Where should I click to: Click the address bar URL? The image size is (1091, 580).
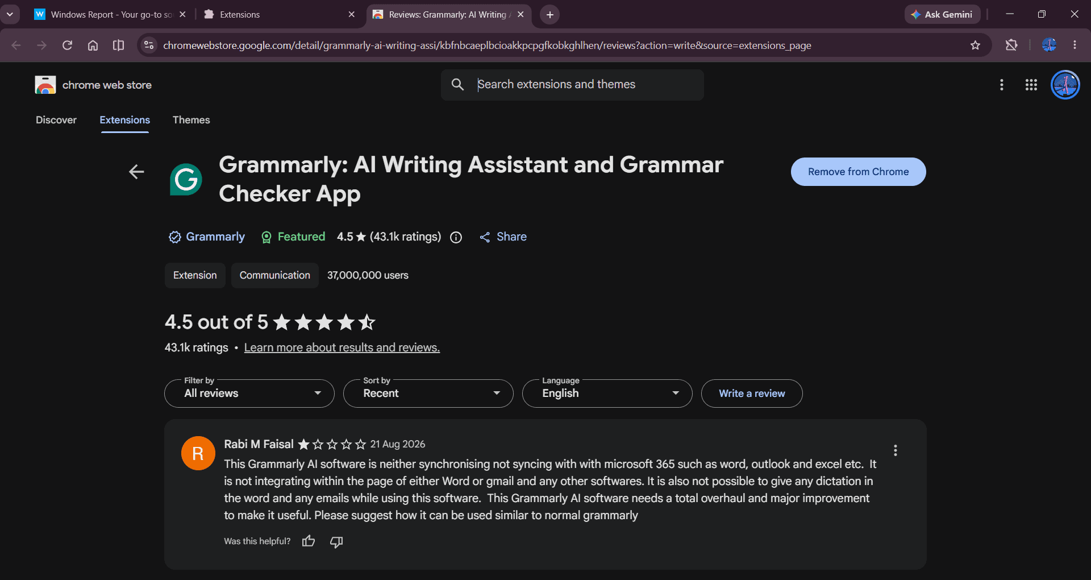pos(487,45)
